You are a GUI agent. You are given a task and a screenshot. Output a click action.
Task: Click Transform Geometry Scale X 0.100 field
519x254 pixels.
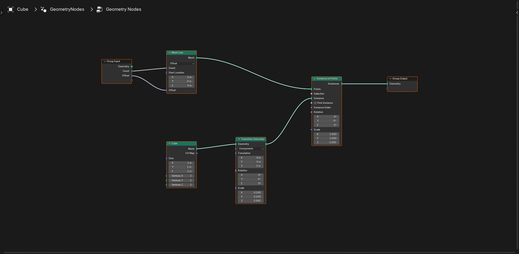point(251,193)
